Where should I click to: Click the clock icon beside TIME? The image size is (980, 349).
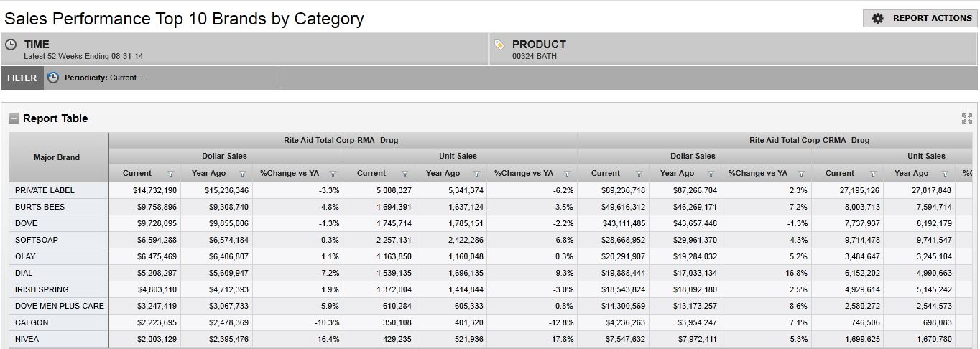[x=11, y=45]
